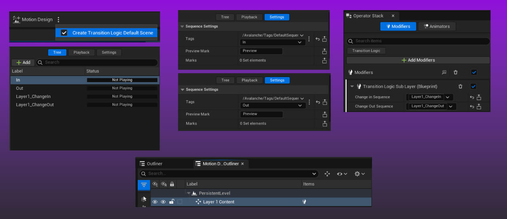507x219 pixels.
Task: Toggle the blue filter icon in the Outliner
Action: [144, 185]
